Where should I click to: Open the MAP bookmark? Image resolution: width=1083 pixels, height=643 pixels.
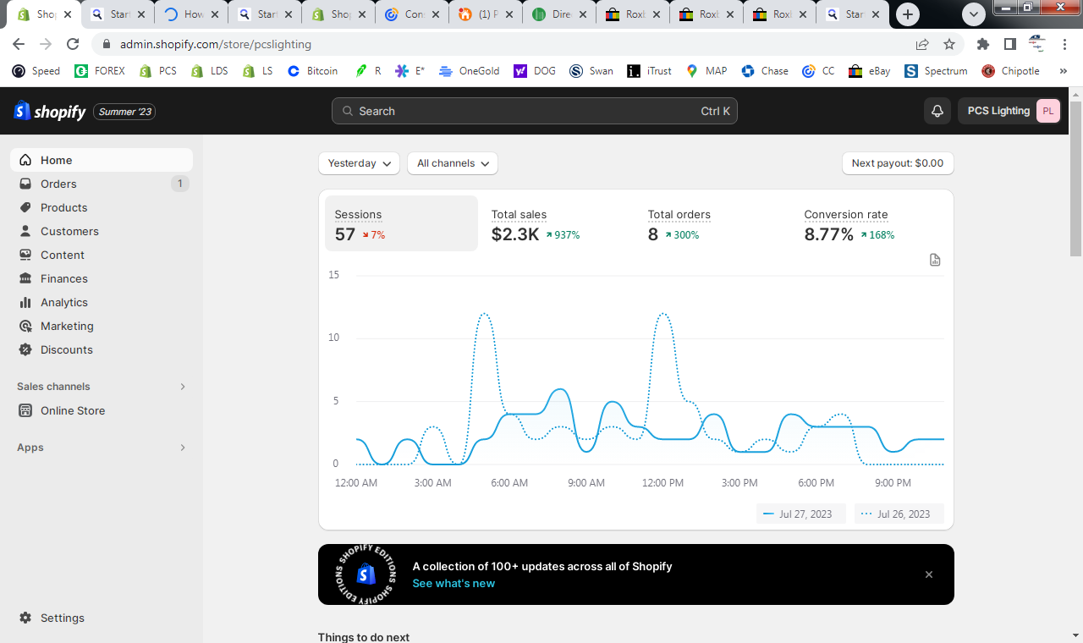click(706, 71)
